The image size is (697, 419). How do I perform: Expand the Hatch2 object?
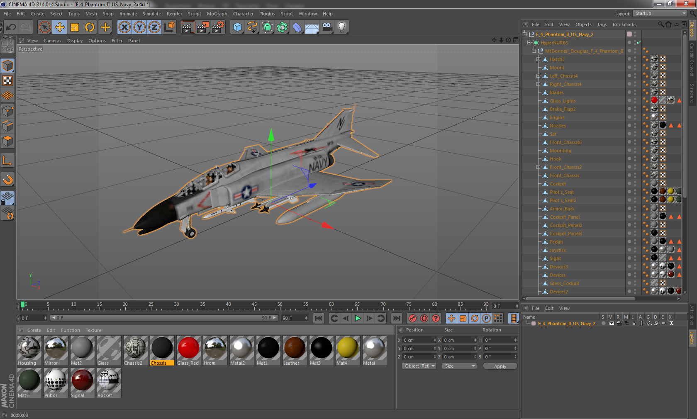pos(539,59)
